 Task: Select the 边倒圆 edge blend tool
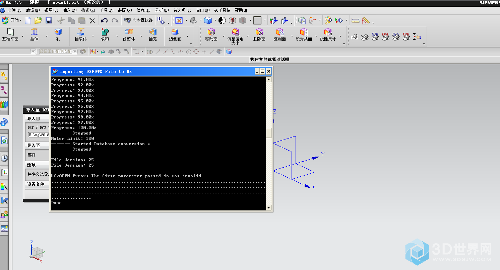point(175,35)
